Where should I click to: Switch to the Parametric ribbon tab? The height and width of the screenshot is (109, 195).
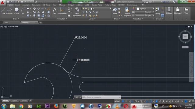(x=36, y=5)
